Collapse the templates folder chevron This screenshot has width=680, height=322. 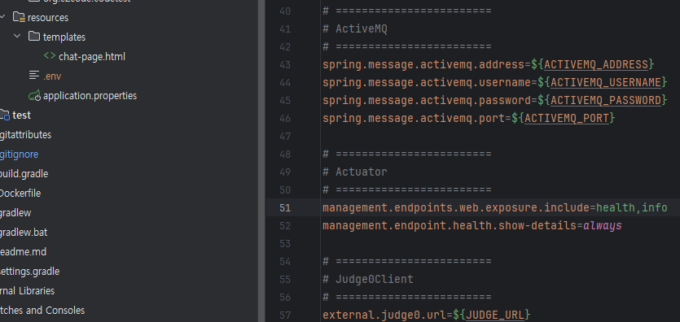click(17, 37)
